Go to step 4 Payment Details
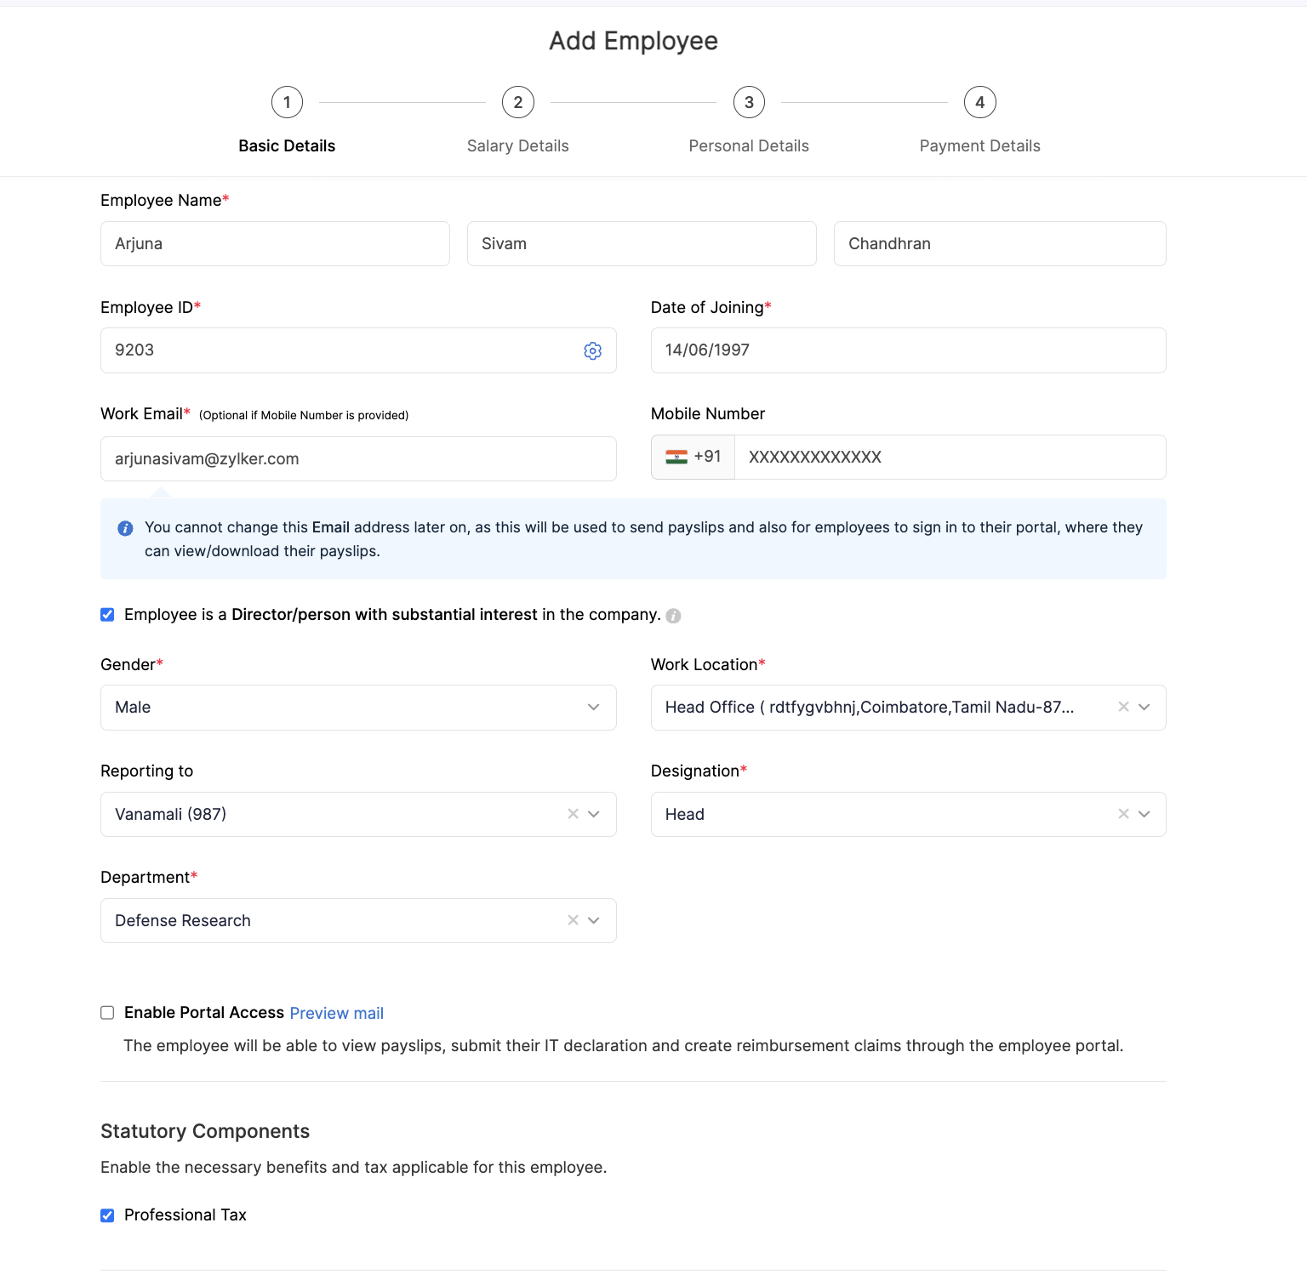Screen dimensions: 1307x1274 pos(979,103)
